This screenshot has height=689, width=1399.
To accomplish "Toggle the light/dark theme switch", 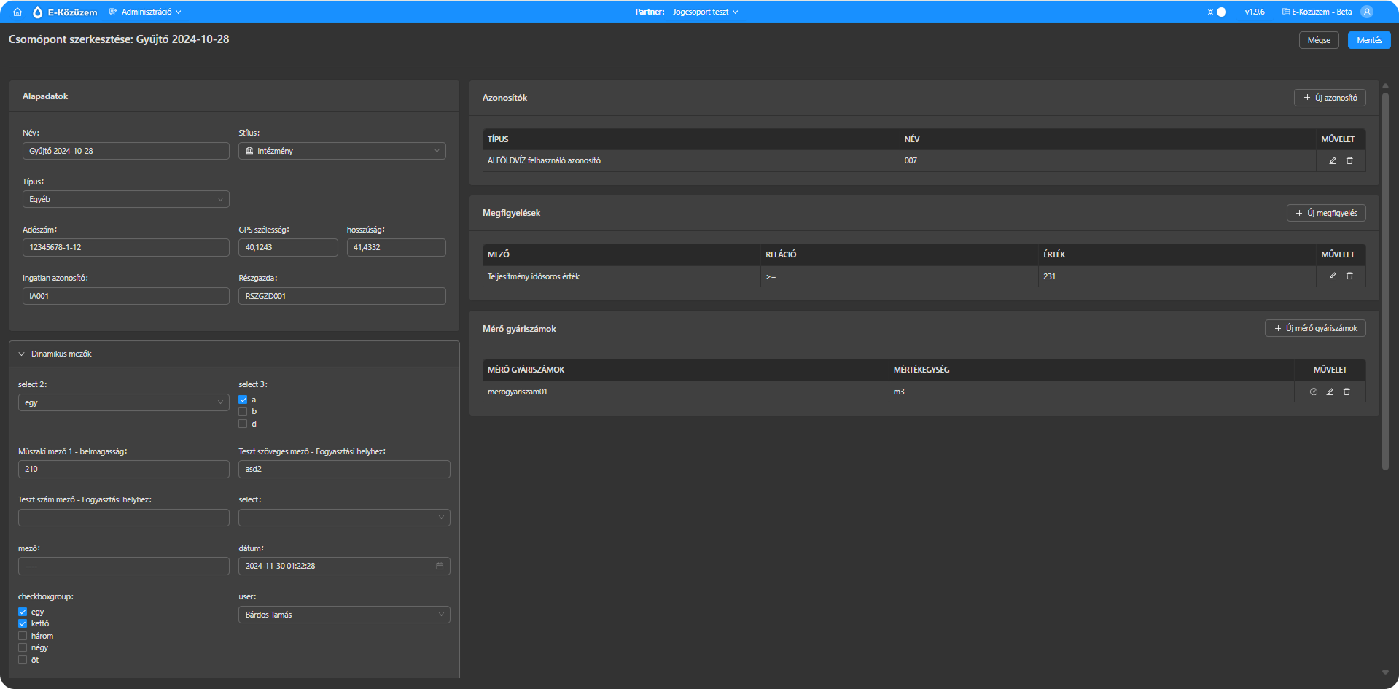I will tap(1218, 12).
